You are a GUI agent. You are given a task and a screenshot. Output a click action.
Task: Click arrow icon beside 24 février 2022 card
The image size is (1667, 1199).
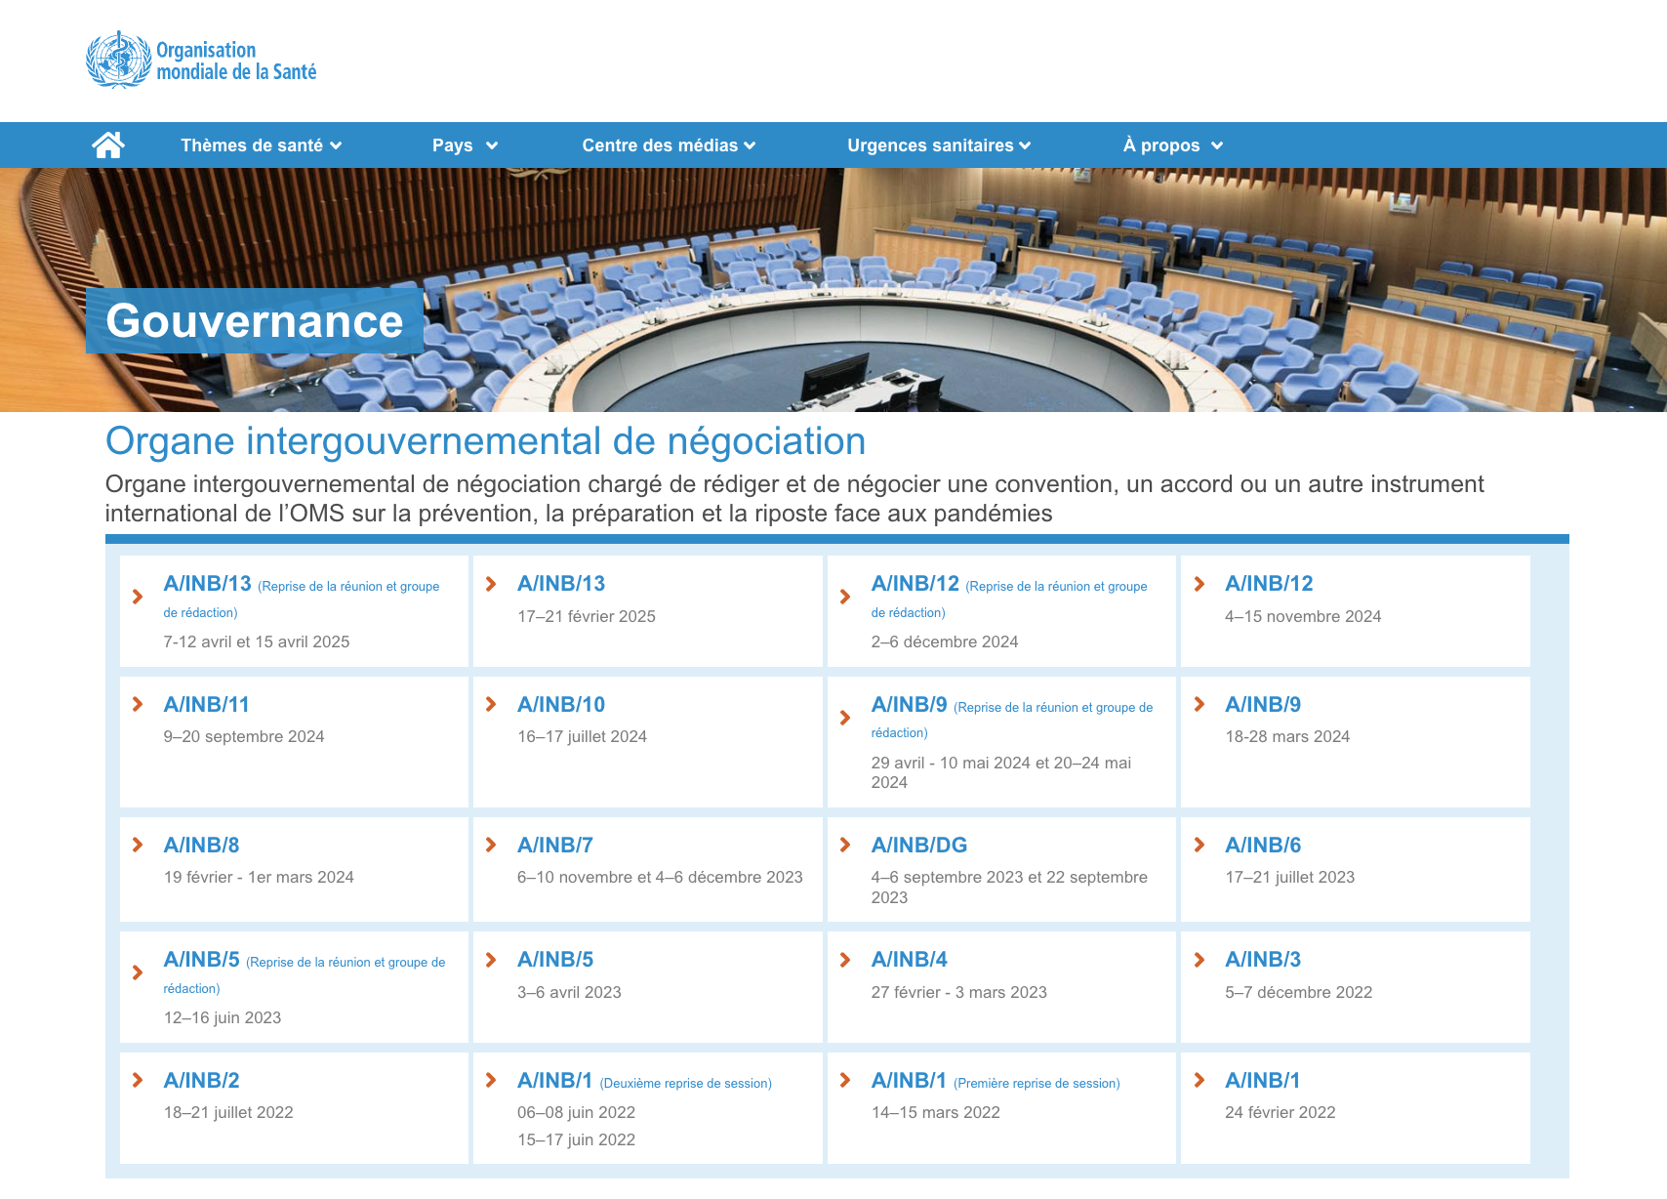click(x=1199, y=1080)
